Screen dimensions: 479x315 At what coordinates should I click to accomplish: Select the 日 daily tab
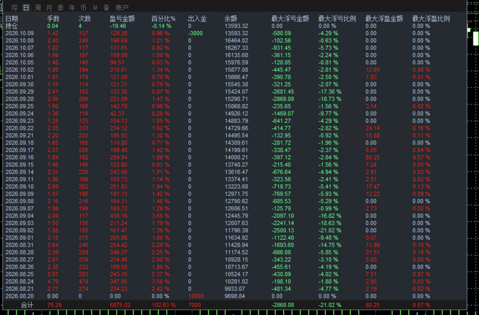pos(26,8)
